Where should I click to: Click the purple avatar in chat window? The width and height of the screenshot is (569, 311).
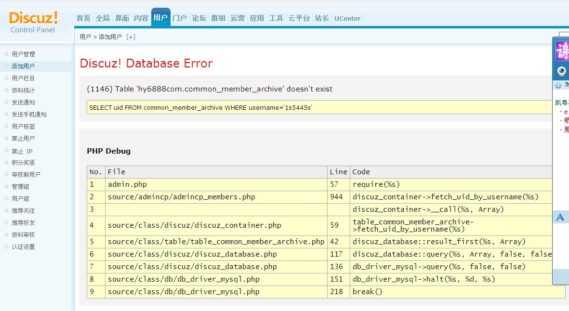pos(562,51)
